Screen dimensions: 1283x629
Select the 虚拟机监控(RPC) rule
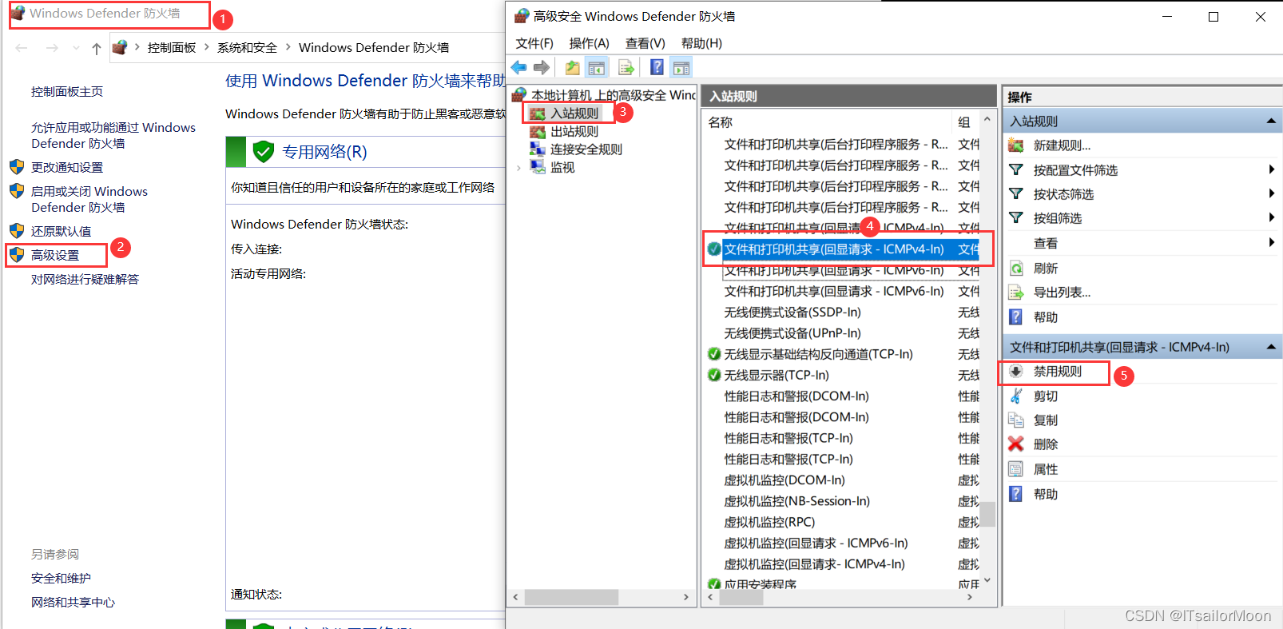pos(769,522)
